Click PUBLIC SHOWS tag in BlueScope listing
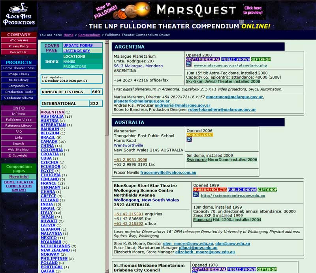This screenshot has height=273, width=316. tap(242, 190)
